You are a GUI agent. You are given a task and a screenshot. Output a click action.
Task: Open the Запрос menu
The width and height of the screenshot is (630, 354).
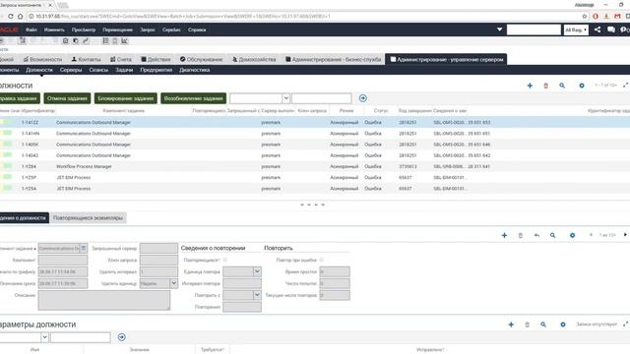[x=148, y=29]
